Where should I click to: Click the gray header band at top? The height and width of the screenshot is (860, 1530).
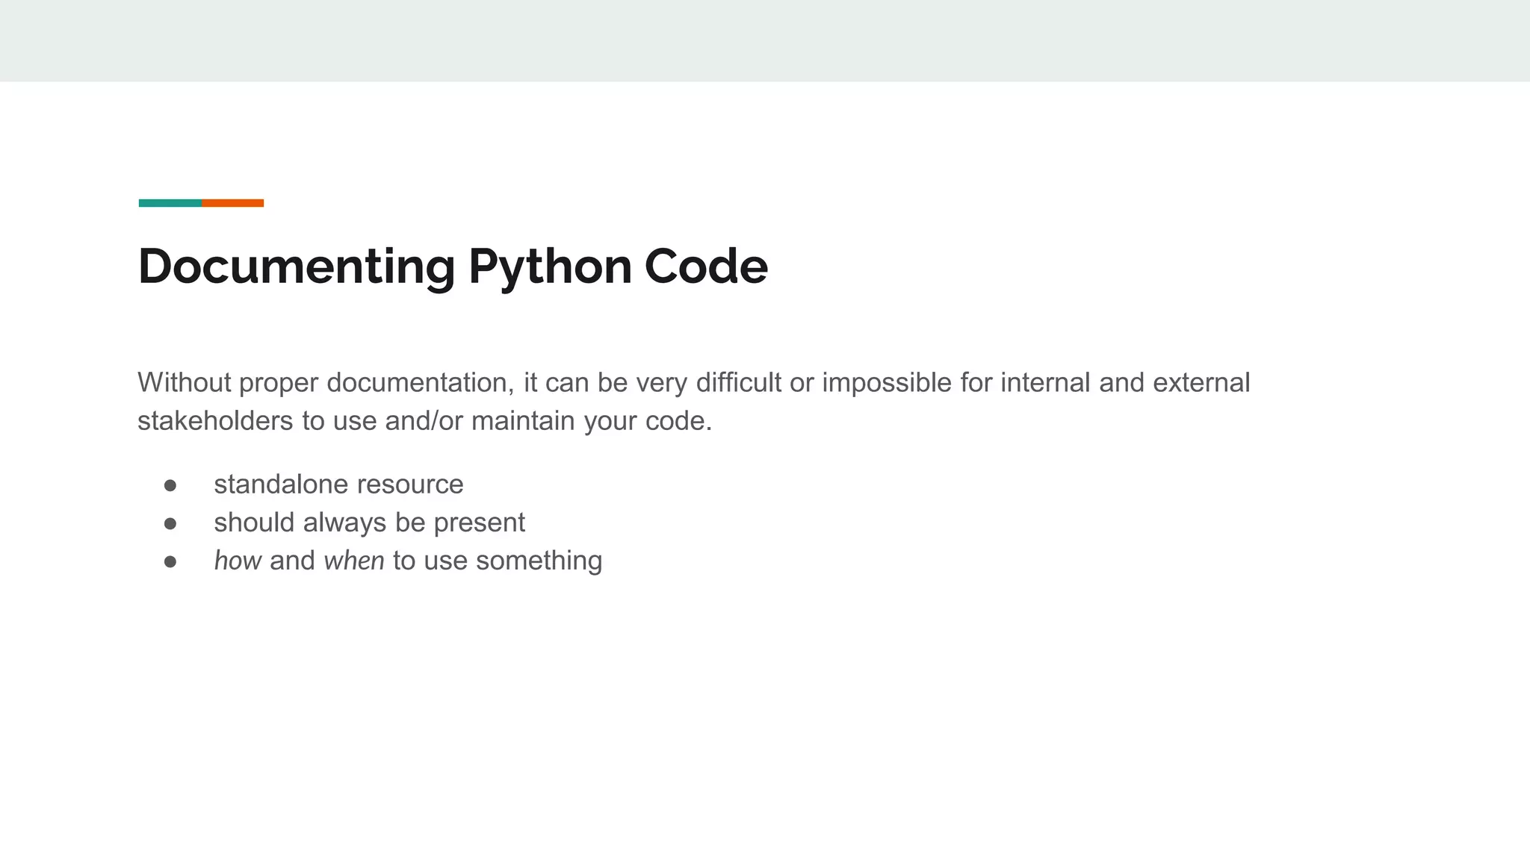tap(765, 40)
